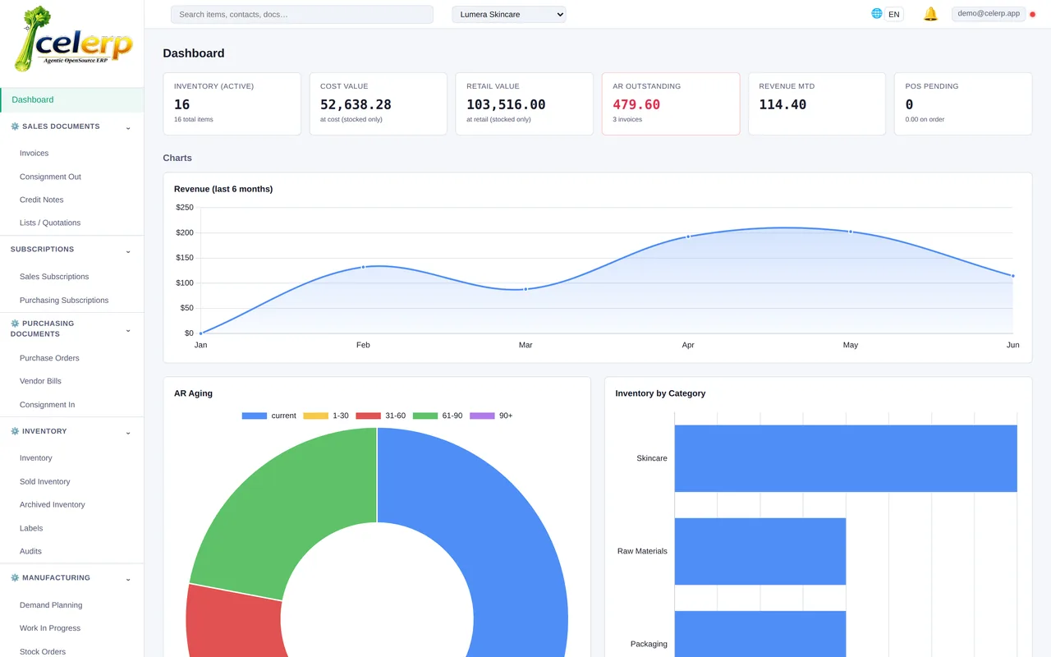Image resolution: width=1051 pixels, height=657 pixels.
Task: Toggle the '31-60' legend in AR Aging
Action: 381,416
